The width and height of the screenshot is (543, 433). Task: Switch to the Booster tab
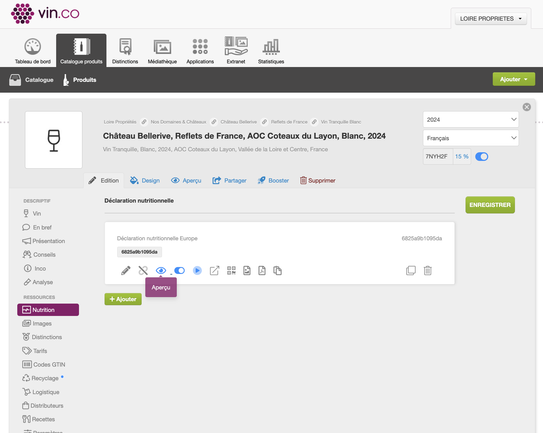pos(273,180)
